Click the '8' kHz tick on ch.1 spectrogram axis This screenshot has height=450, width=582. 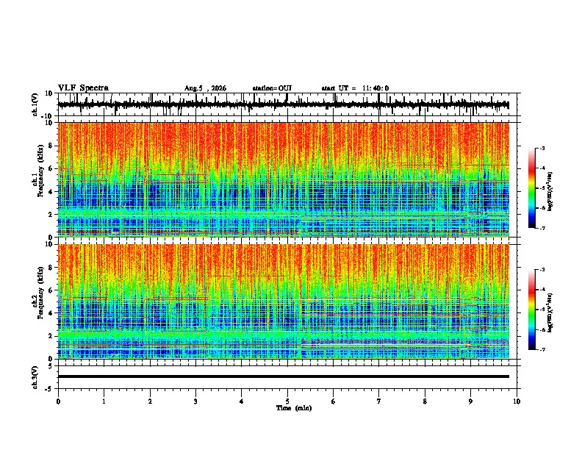tap(51, 146)
